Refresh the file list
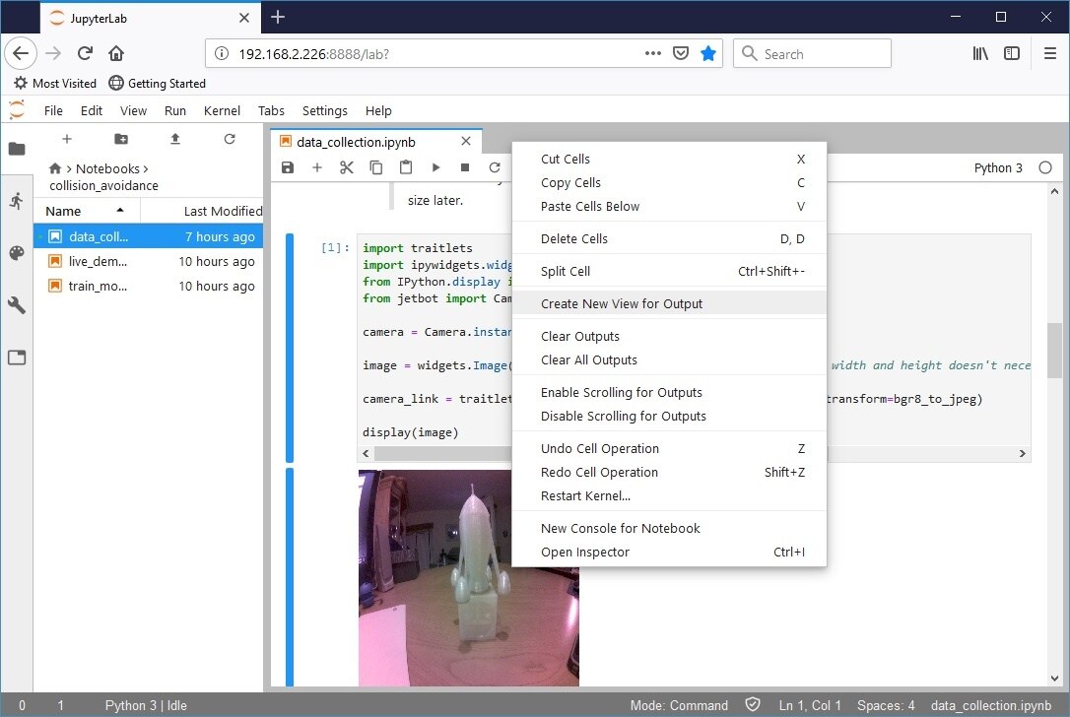 (x=230, y=140)
